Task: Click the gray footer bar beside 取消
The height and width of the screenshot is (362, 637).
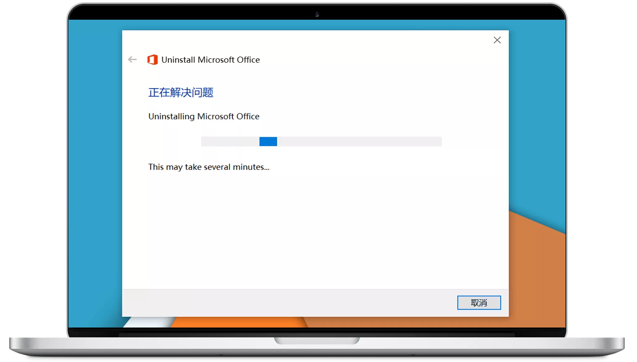Action: click(x=289, y=303)
